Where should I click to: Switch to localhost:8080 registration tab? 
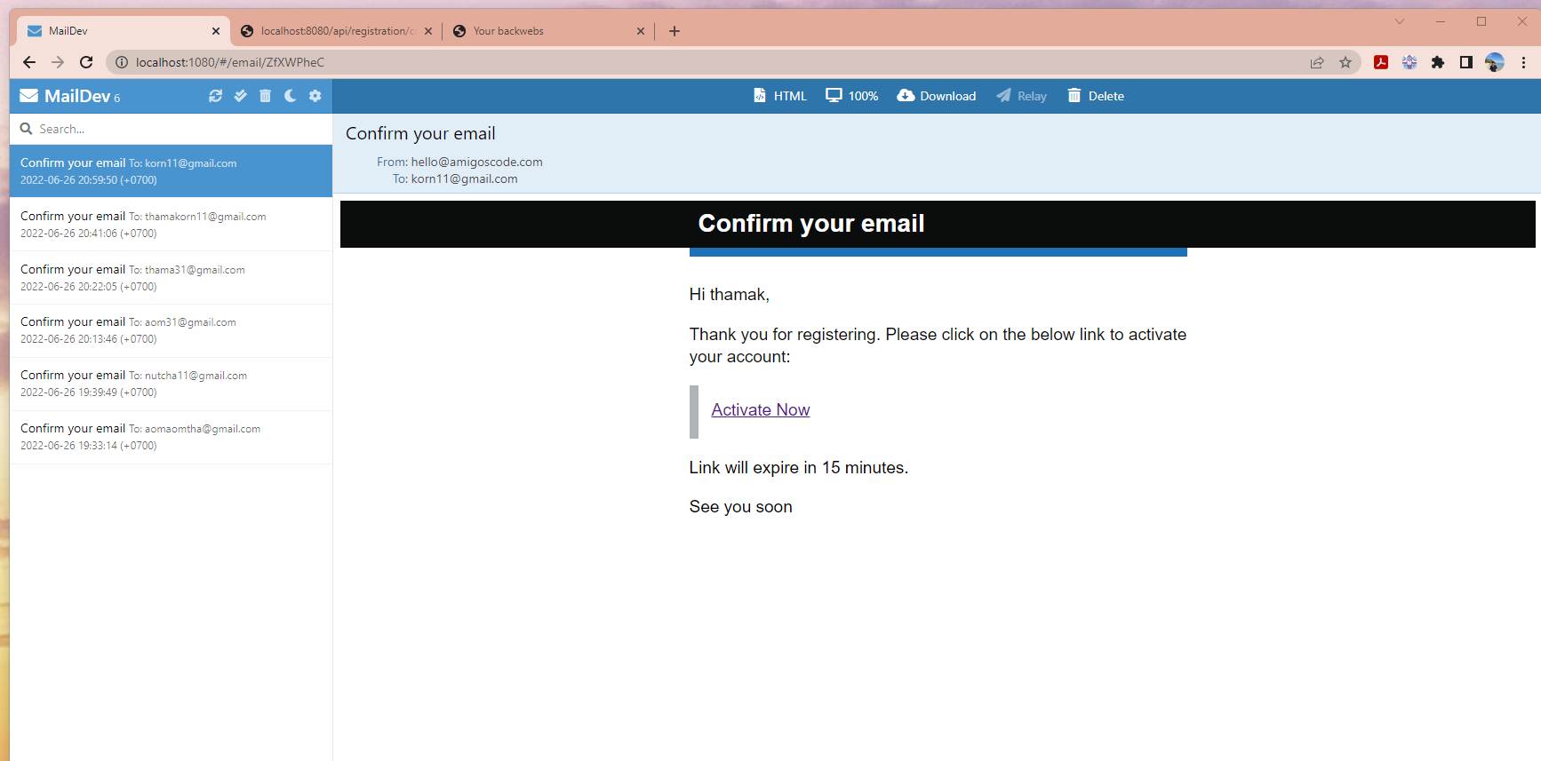pyautogui.click(x=333, y=31)
